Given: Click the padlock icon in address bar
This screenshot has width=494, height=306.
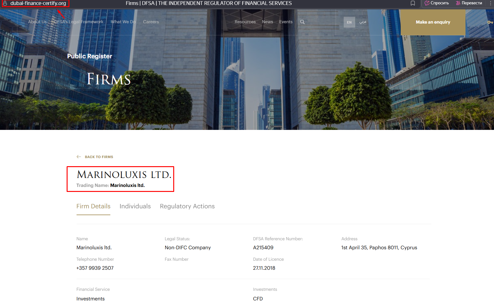Looking at the screenshot, I should click(x=5, y=3).
